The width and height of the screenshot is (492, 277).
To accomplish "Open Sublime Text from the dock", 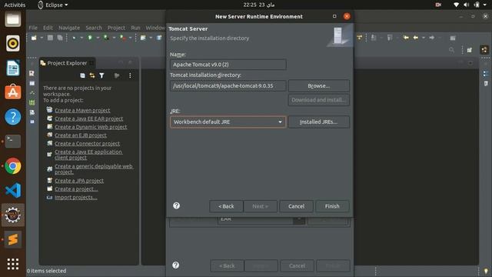I will pyautogui.click(x=13, y=239).
